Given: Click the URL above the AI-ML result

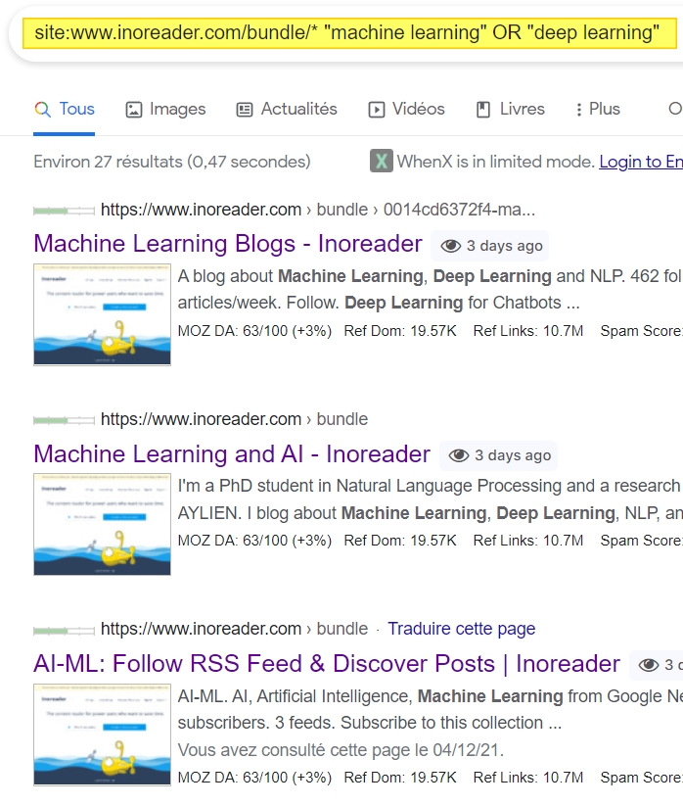Looking at the screenshot, I should click(234, 629).
